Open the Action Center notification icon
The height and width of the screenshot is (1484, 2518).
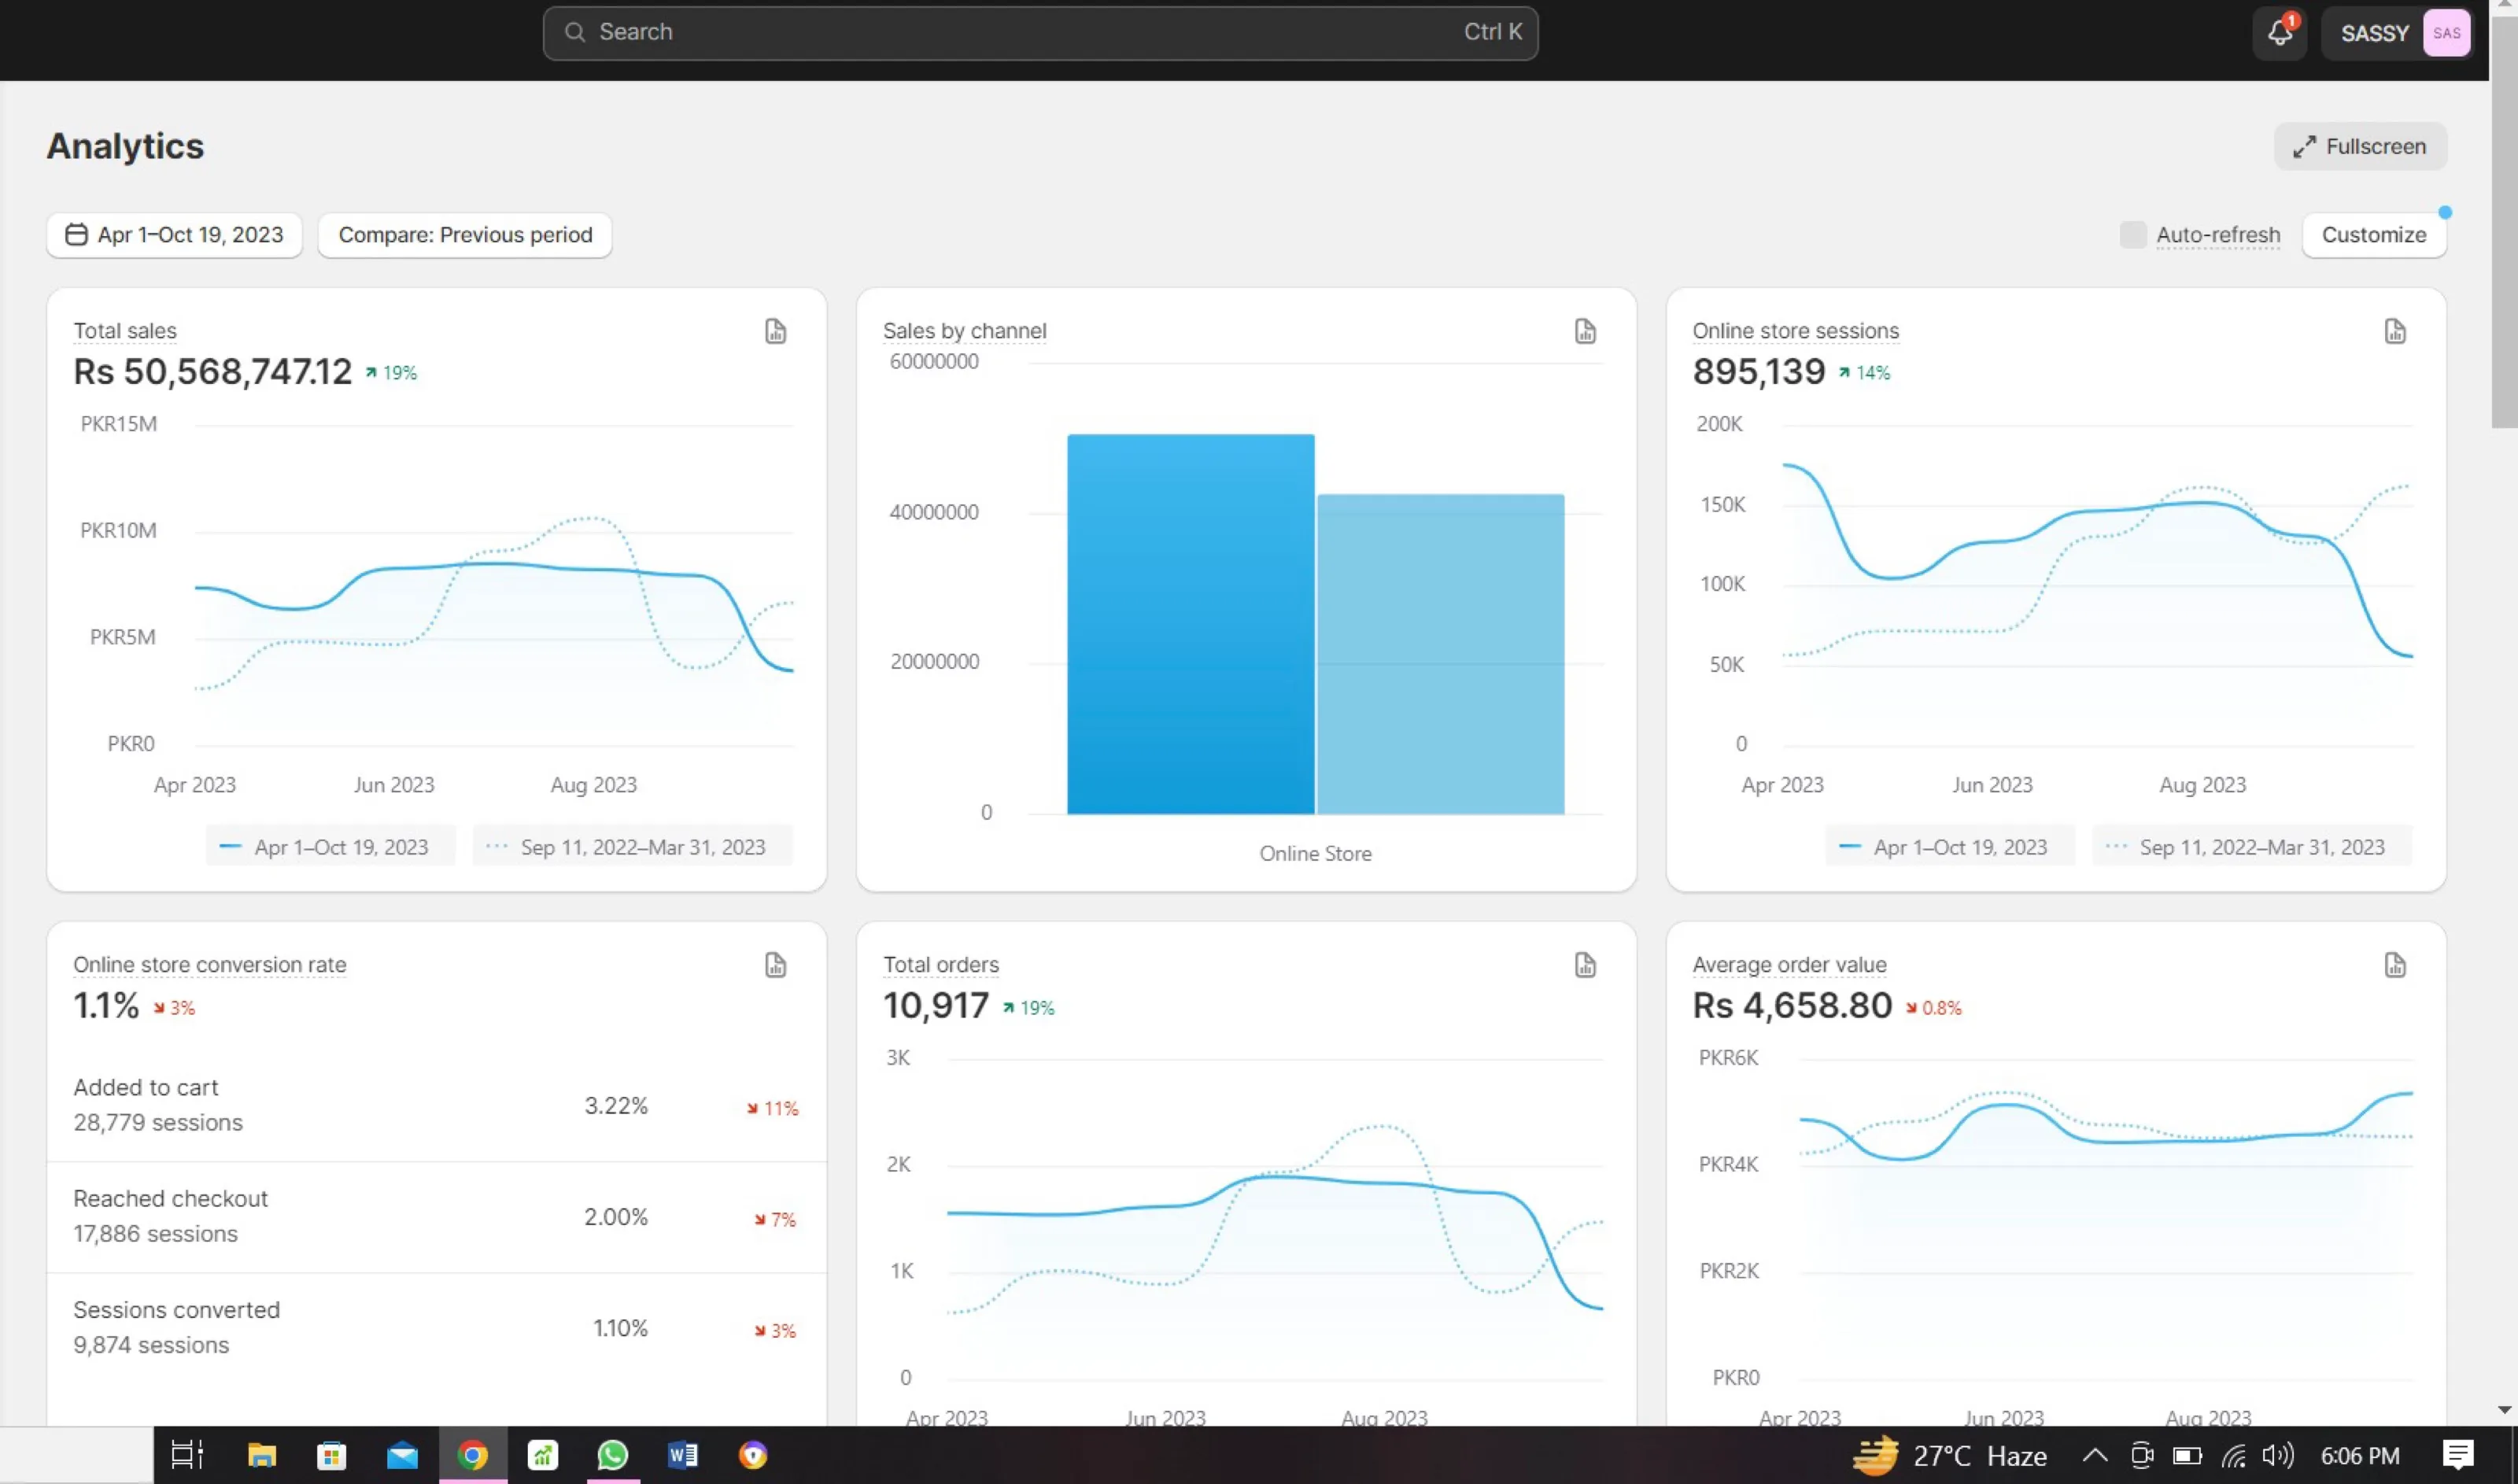click(x=2458, y=1455)
